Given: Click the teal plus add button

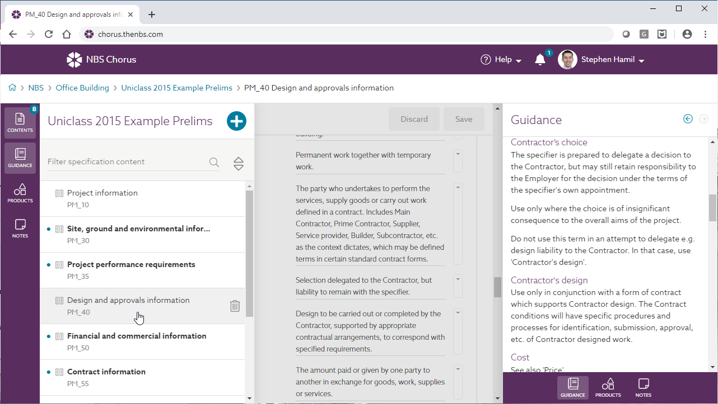Looking at the screenshot, I should tap(236, 121).
